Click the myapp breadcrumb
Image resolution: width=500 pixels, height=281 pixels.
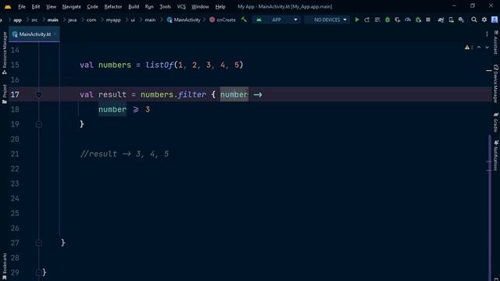click(x=113, y=20)
